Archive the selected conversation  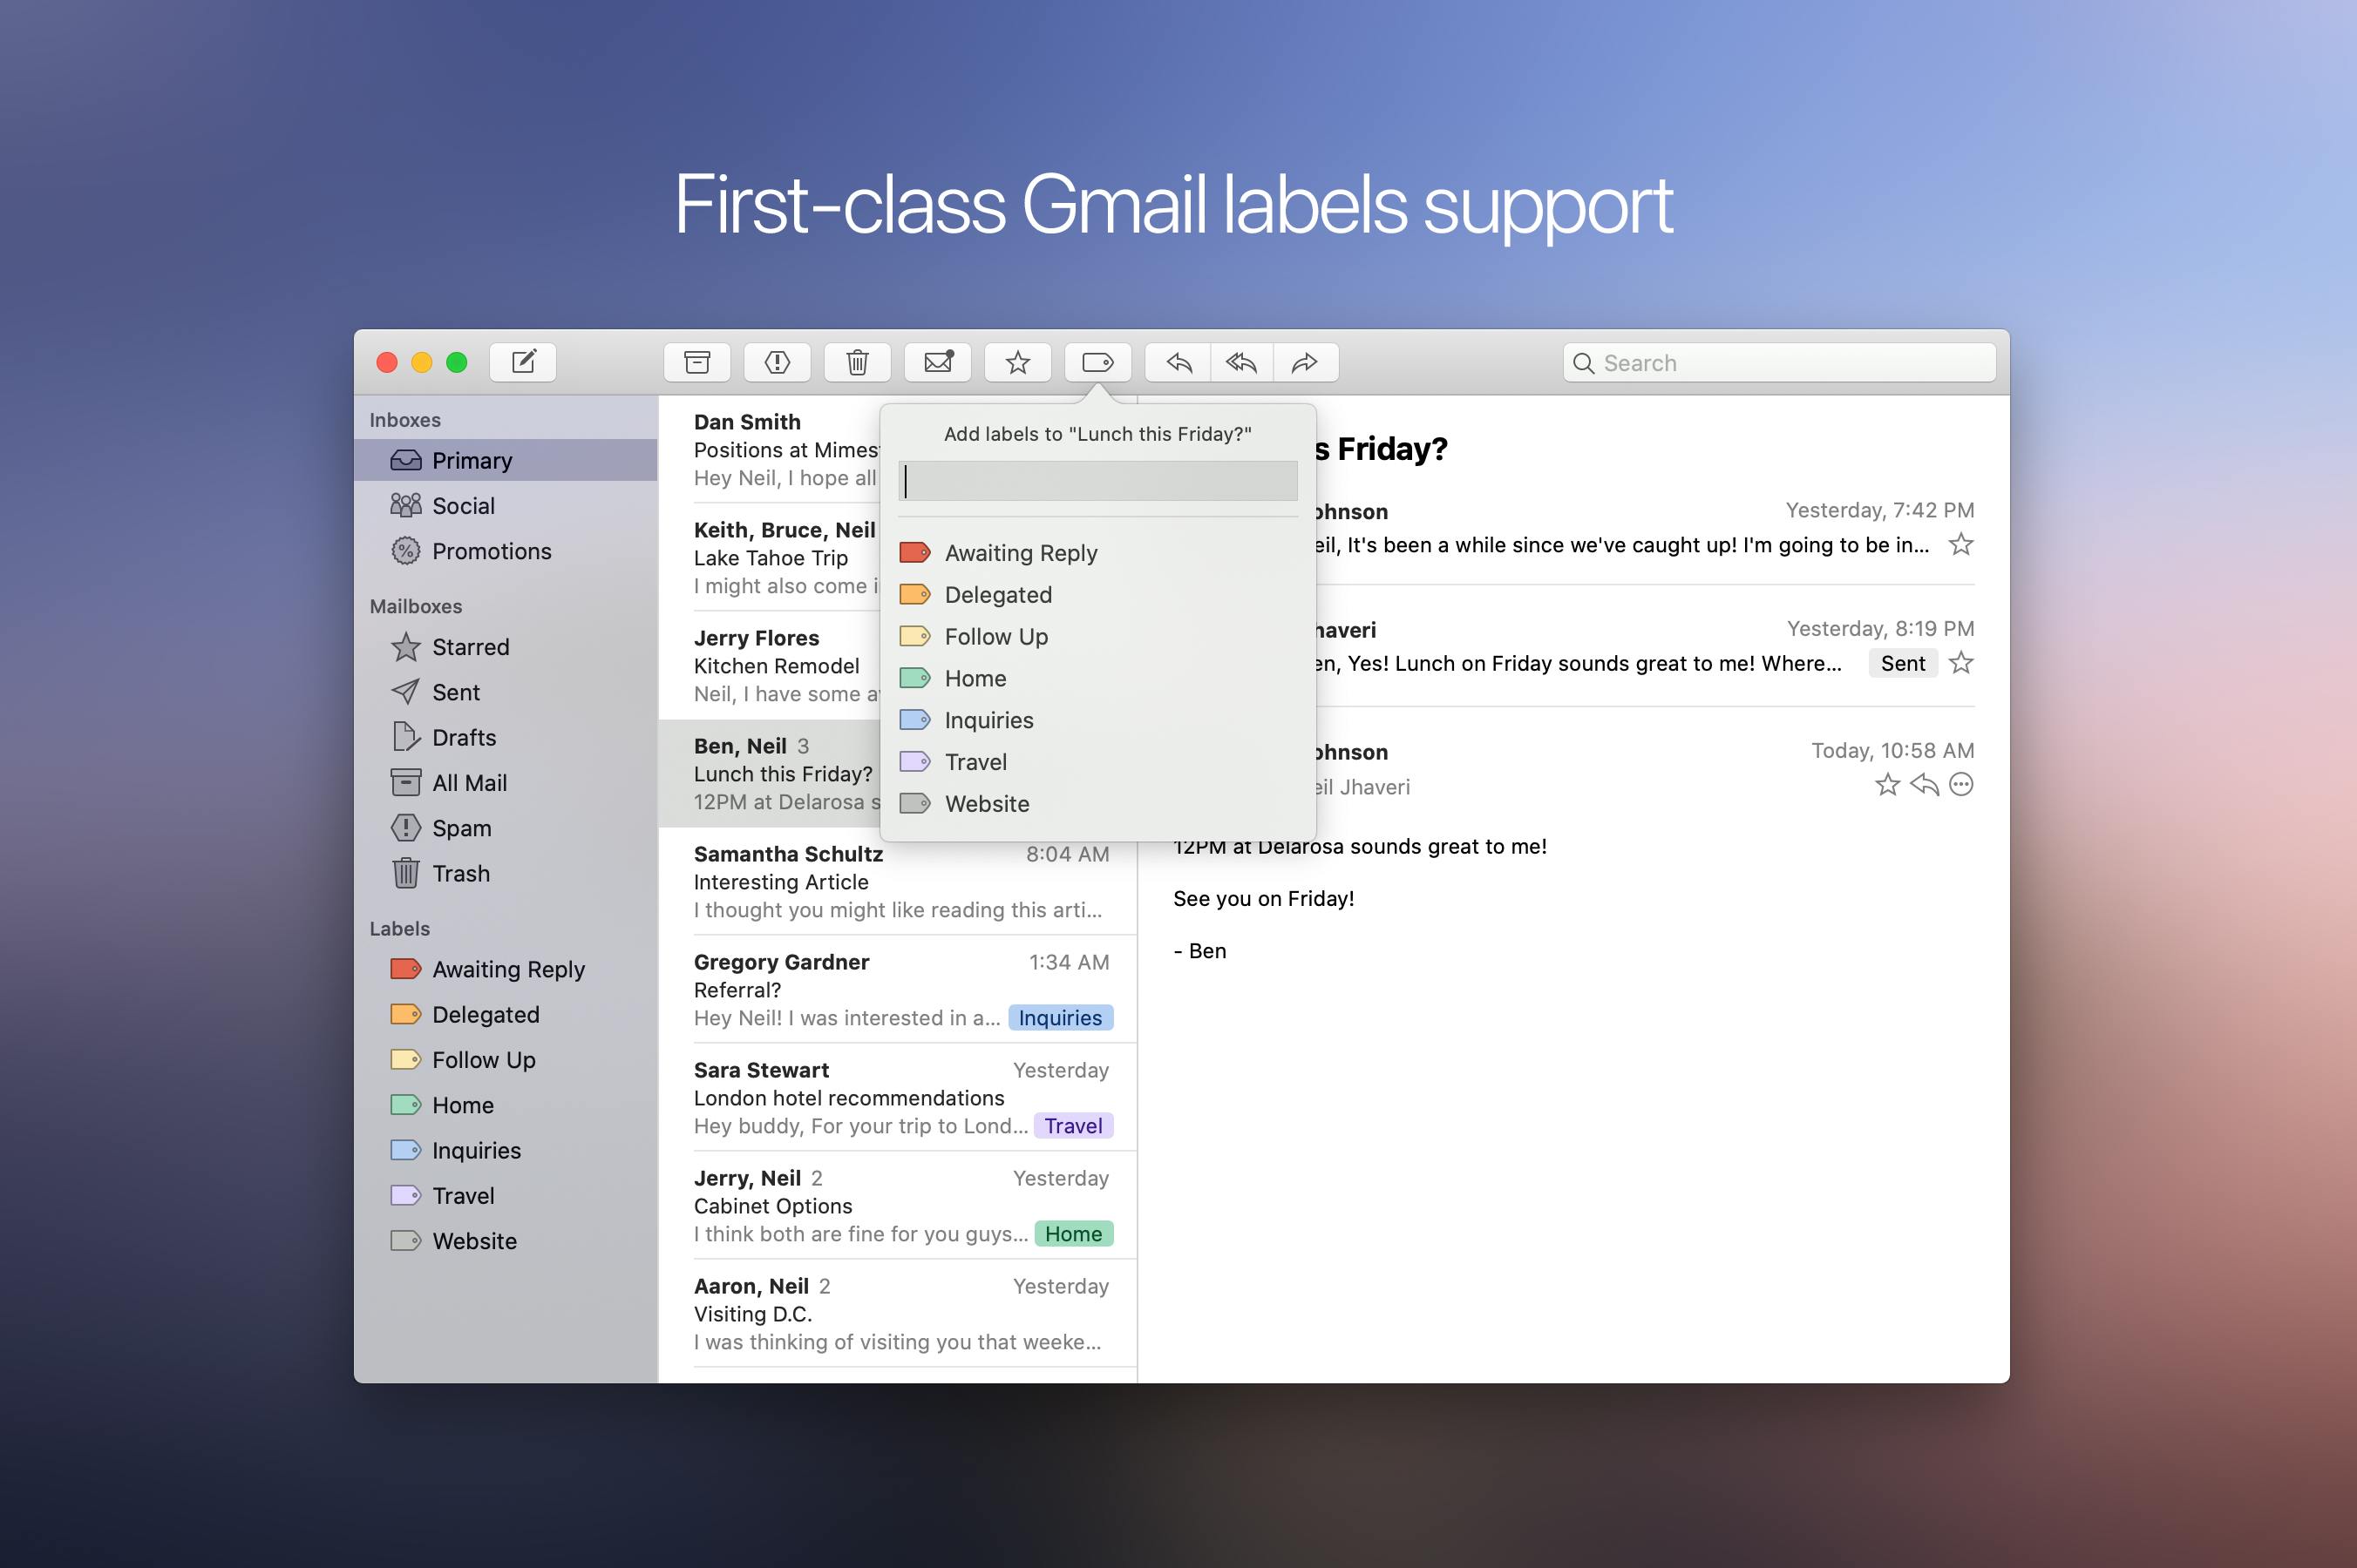click(x=697, y=362)
